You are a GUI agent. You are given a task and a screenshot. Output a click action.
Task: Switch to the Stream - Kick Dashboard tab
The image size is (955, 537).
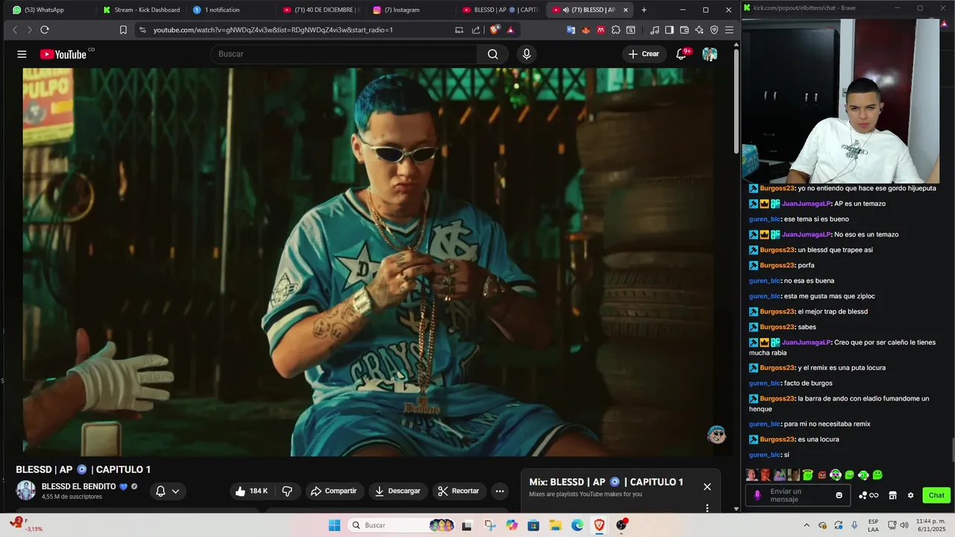142,10
